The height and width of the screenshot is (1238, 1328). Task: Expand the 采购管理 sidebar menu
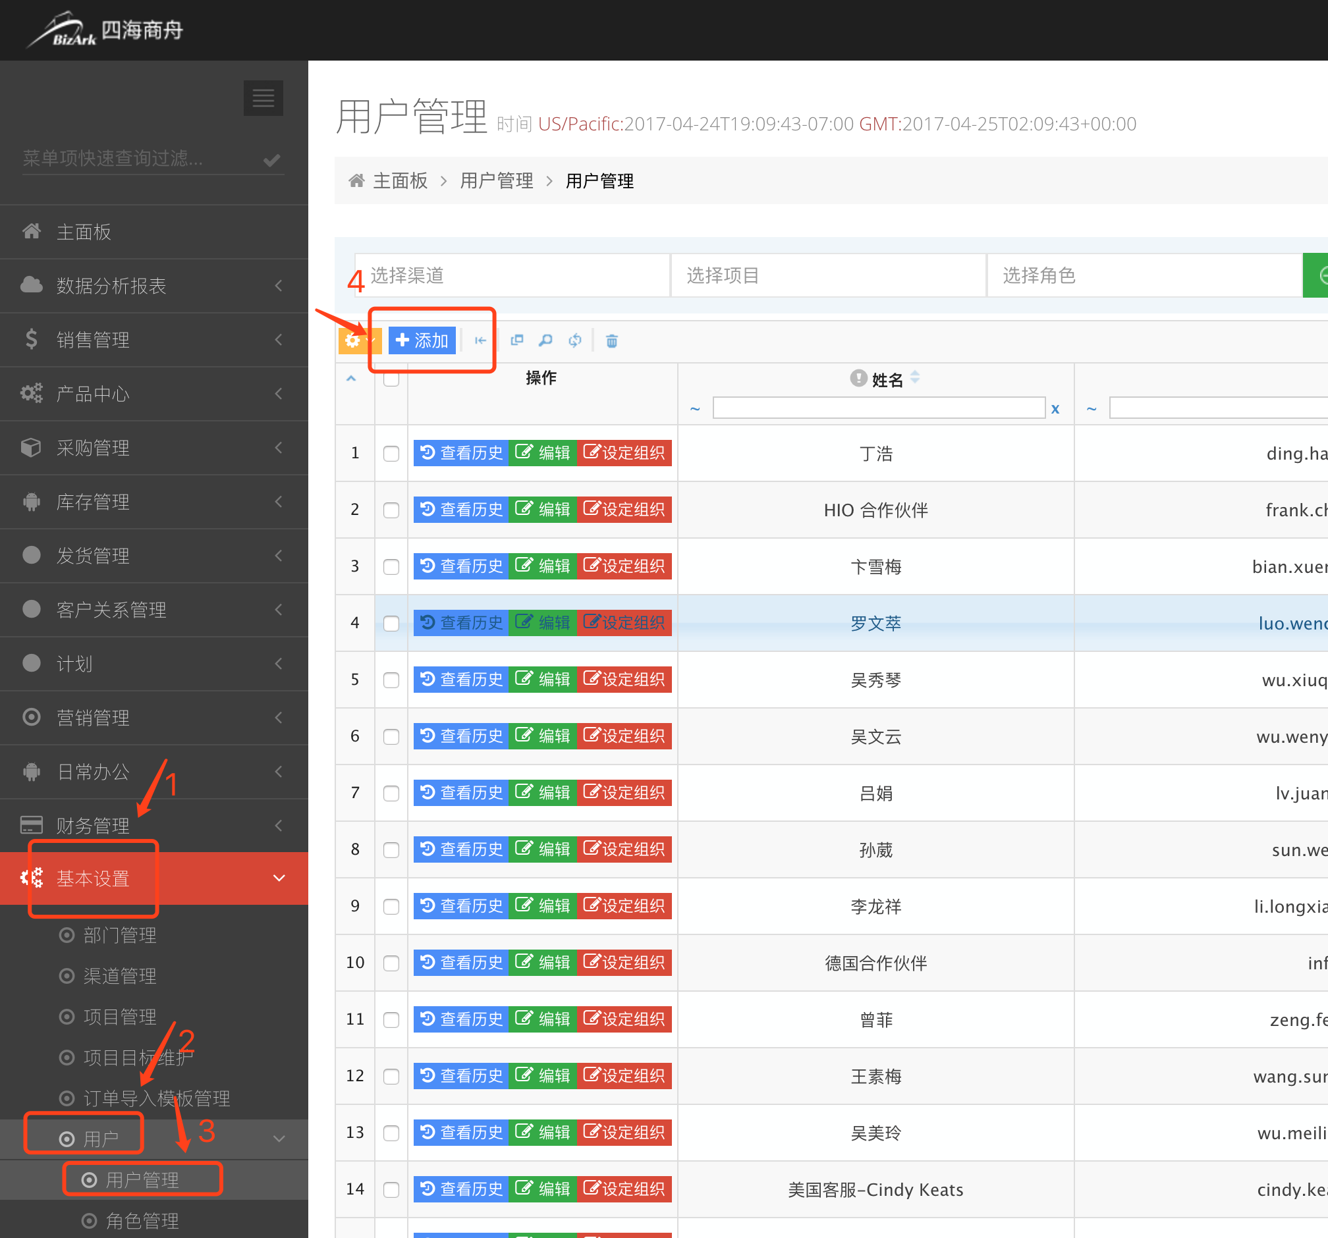(153, 448)
